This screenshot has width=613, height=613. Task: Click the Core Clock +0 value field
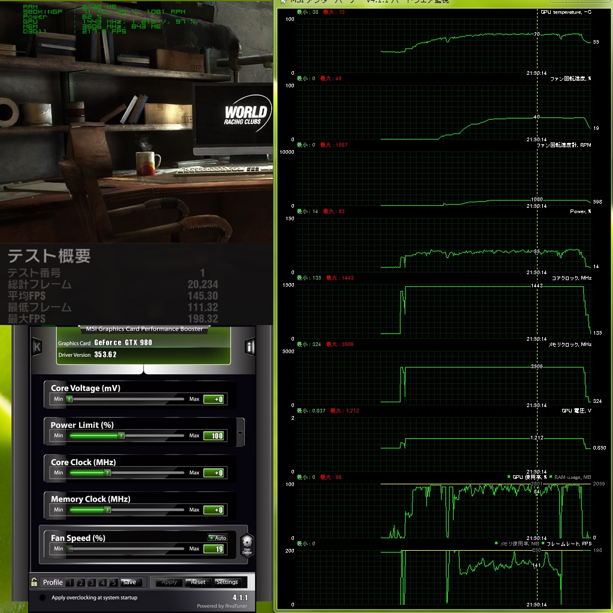coord(214,473)
